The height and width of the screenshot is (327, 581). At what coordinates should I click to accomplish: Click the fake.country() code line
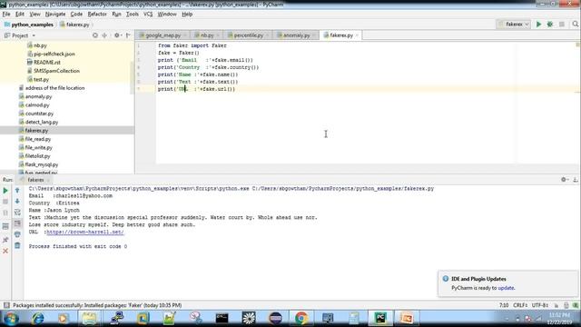[x=208, y=67]
